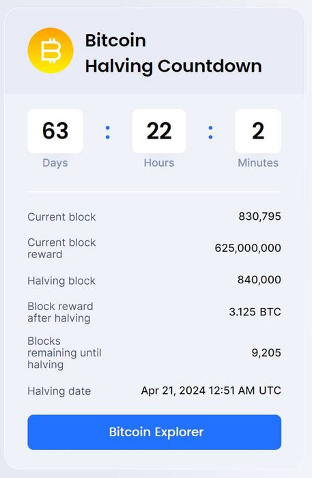The height and width of the screenshot is (478, 312).
Task: Click the Minutes label under the counter
Action: (x=258, y=163)
